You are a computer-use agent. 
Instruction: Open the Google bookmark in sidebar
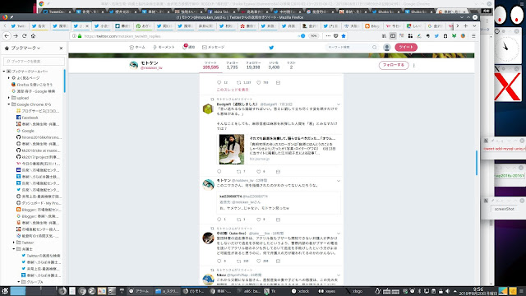pos(27,131)
